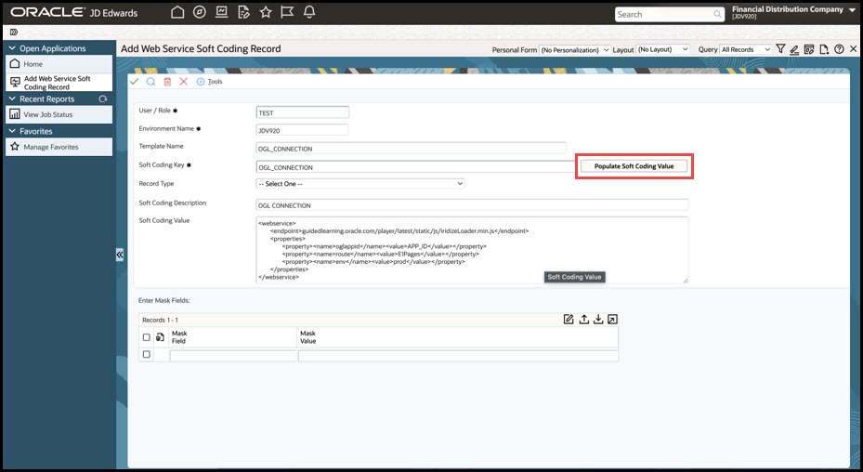Open the Query All Records dropdown

[x=746, y=49]
